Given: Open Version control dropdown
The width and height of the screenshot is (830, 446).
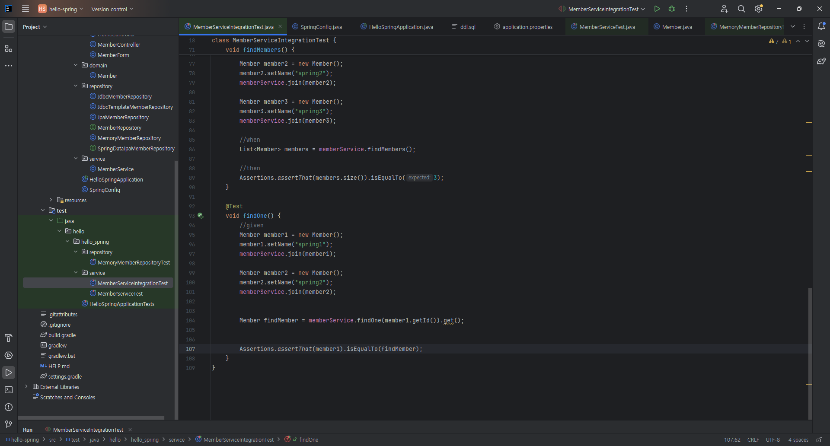Looking at the screenshot, I should (112, 9).
